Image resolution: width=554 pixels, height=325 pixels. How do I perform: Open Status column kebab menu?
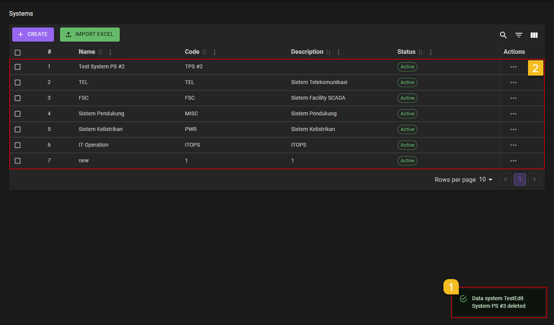click(x=431, y=52)
